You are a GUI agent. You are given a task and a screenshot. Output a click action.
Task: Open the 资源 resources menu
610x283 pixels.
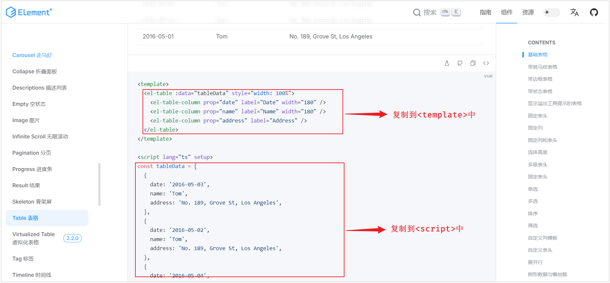pos(527,12)
